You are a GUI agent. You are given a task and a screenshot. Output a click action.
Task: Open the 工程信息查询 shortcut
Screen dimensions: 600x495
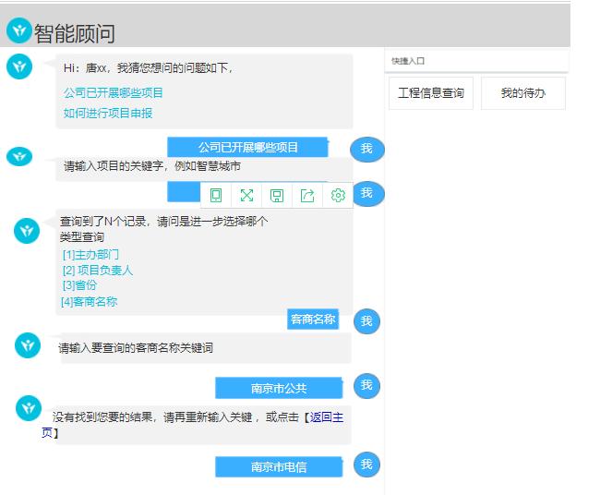tap(430, 93)
